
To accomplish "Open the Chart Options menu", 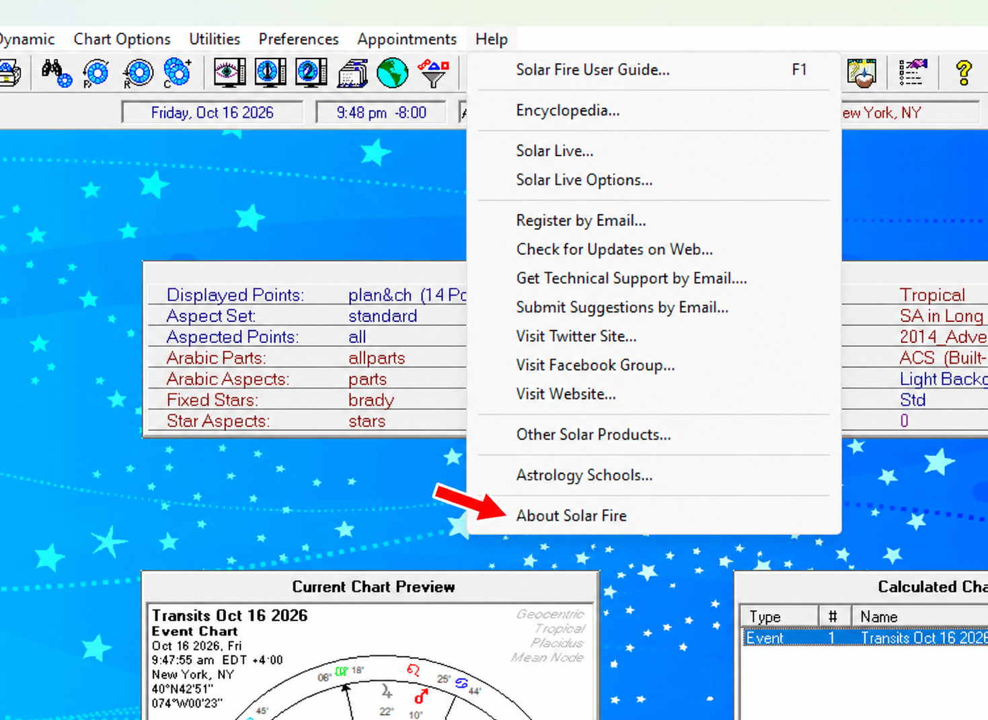I will (122, 39).
